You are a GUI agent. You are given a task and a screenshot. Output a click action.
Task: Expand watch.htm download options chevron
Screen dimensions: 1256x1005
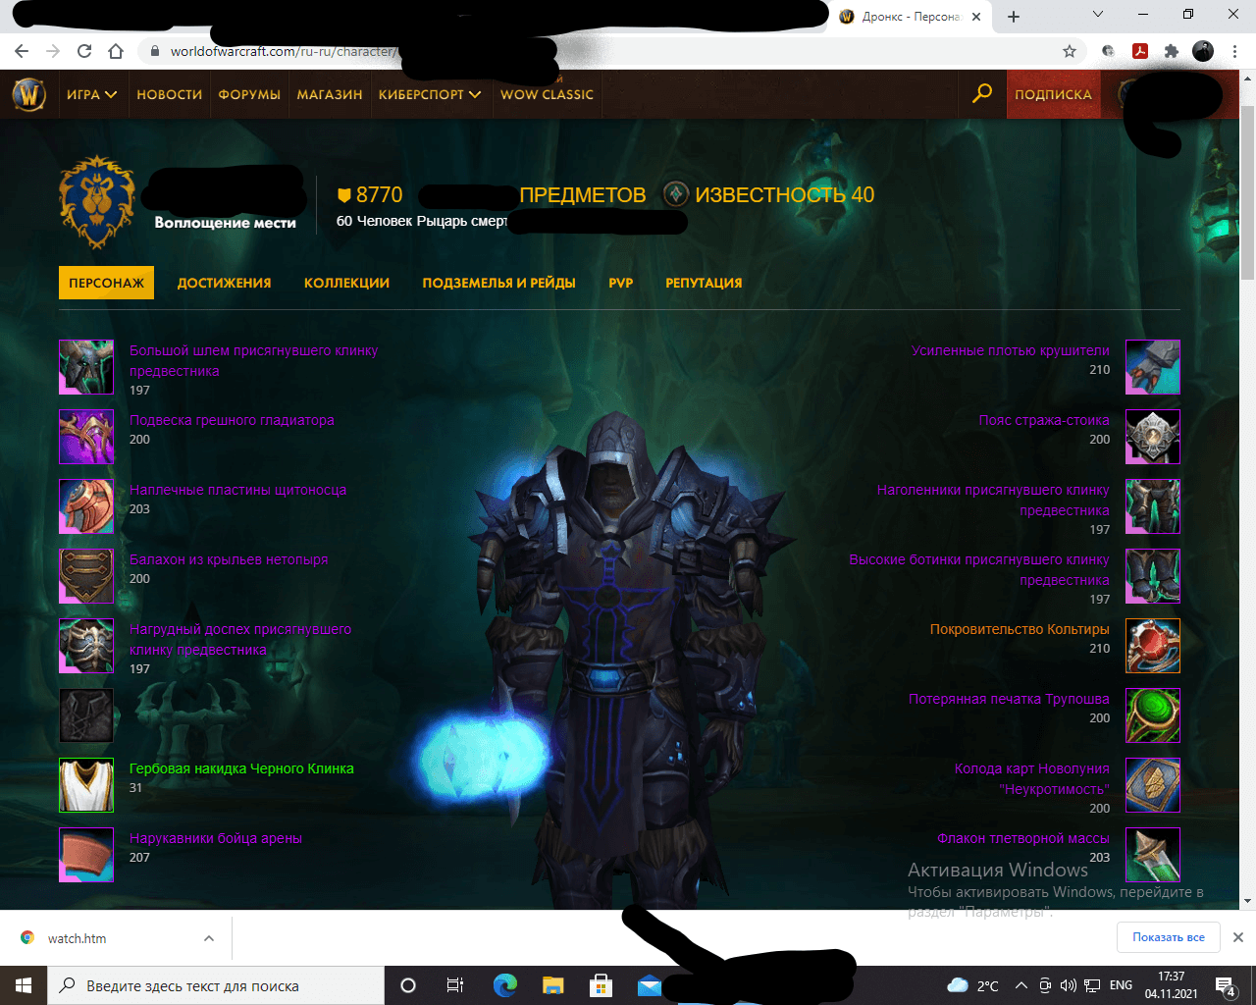point(209,938)
